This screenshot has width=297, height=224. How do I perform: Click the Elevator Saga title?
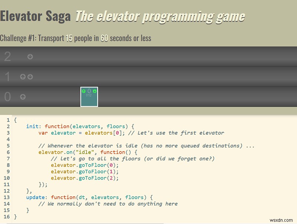35,16
